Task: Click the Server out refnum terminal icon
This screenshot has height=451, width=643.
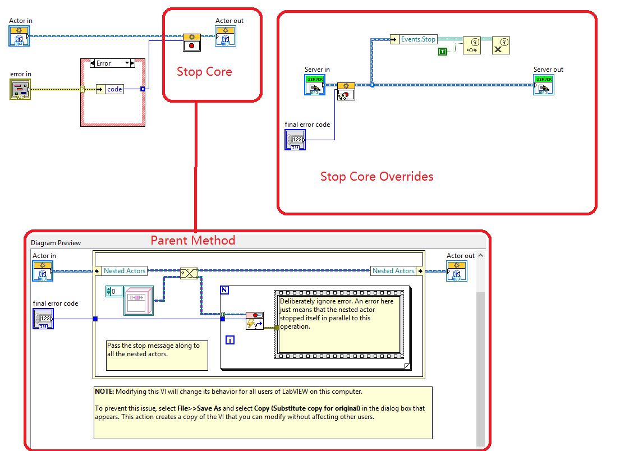Action: 544,85
